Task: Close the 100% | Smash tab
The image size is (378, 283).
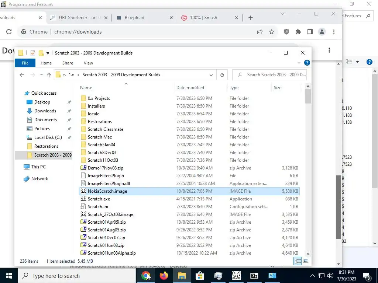Action: [x=237, y=18]
